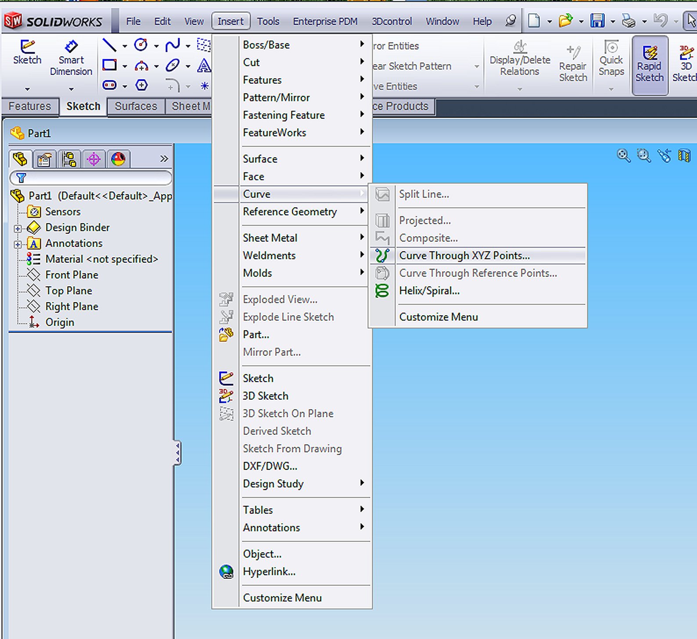697x639 pixels.
Task: Click the Save icon
Action: pos(597,21)
